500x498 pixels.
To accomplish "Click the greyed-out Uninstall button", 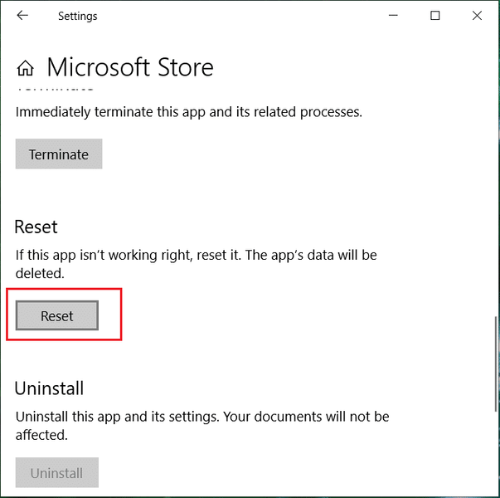I will coord(57,472).
